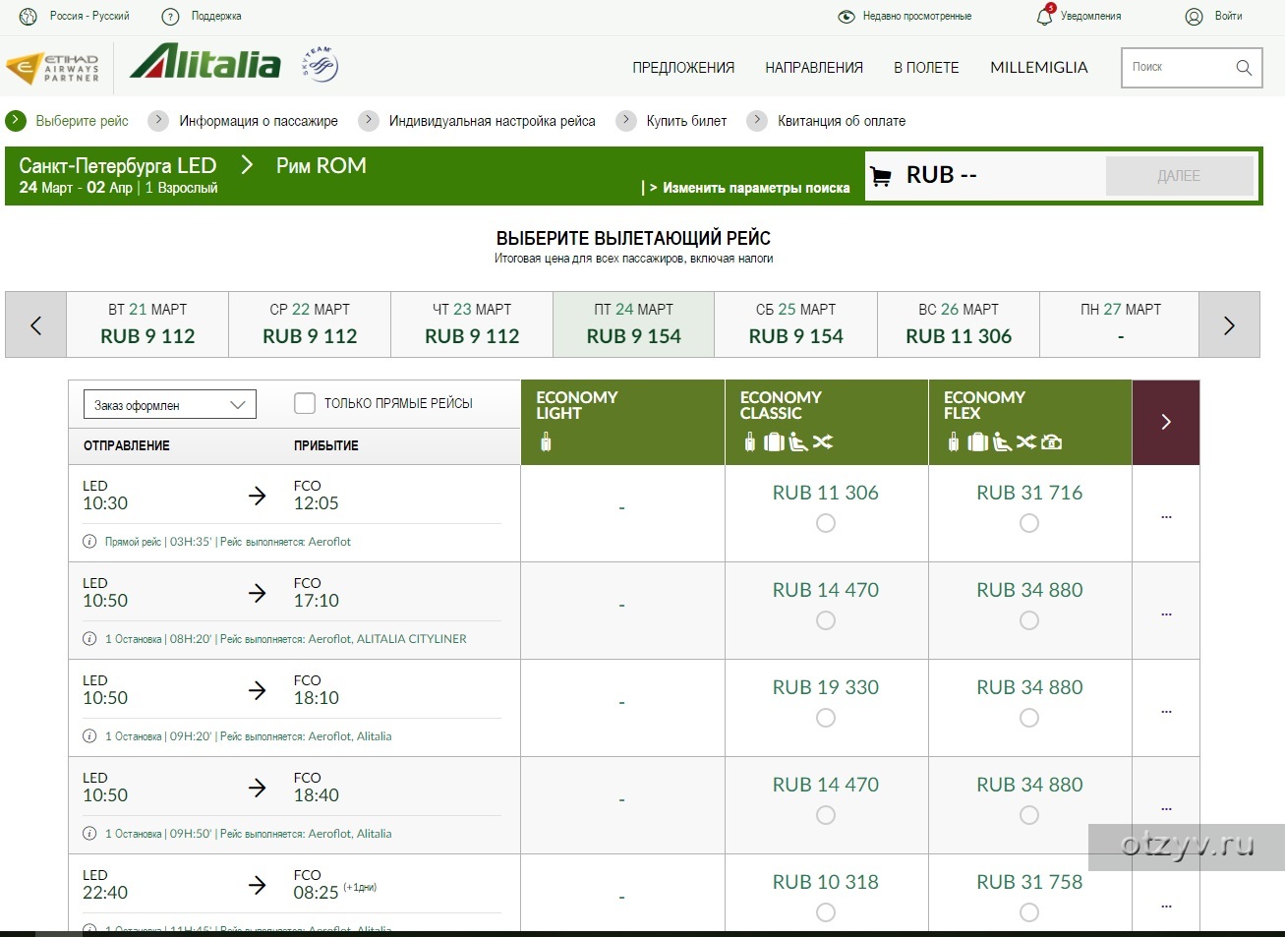
Task: Expand options for the 10:30 flight row
Action: tap(1166, 515)
